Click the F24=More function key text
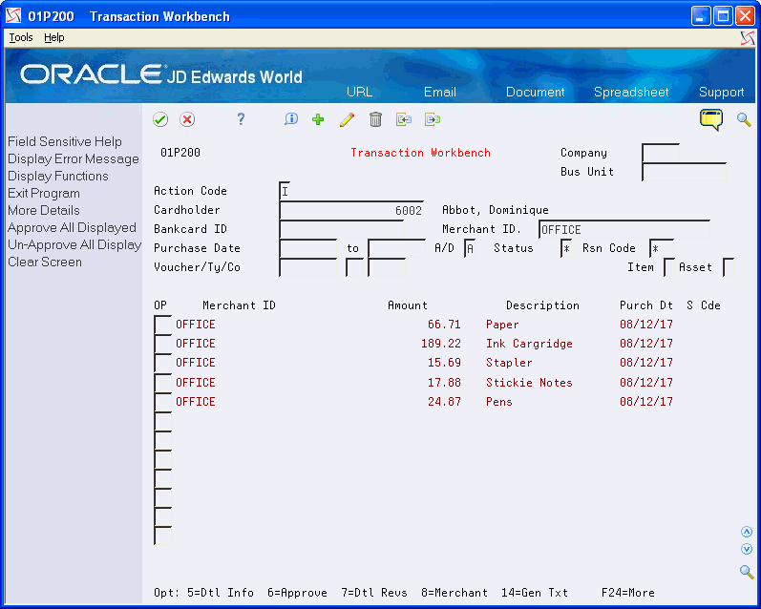 [627, 593]
